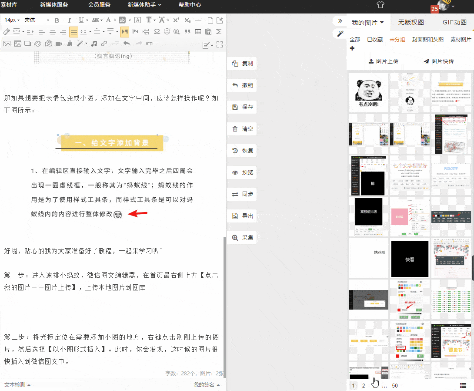Insert a formula with the Σ icon
Viewport: 474px width, 391px height.
point(218,31)
